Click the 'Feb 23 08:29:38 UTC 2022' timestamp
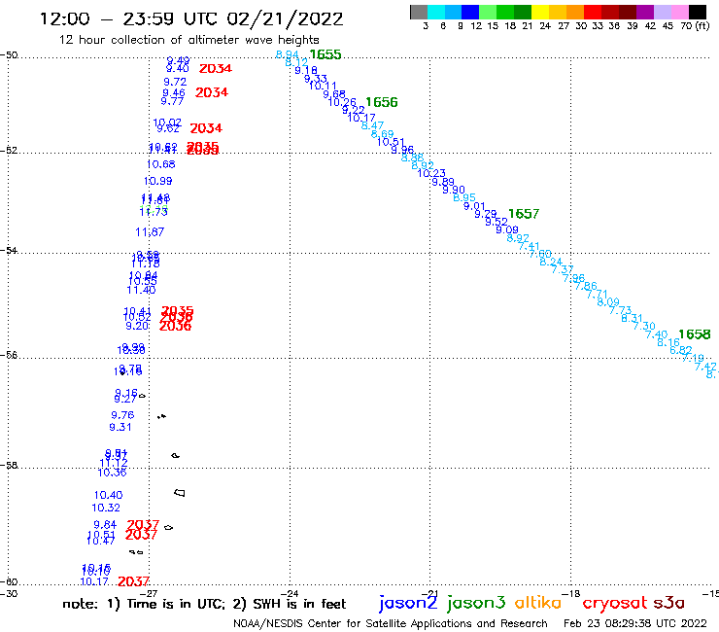This screenshot has width=719, height=632. pos(635,623)
